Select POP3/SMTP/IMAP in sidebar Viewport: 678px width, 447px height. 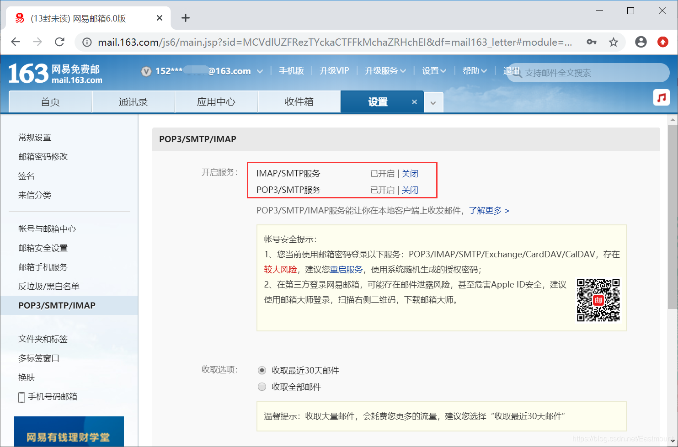(x=69, y=305)
